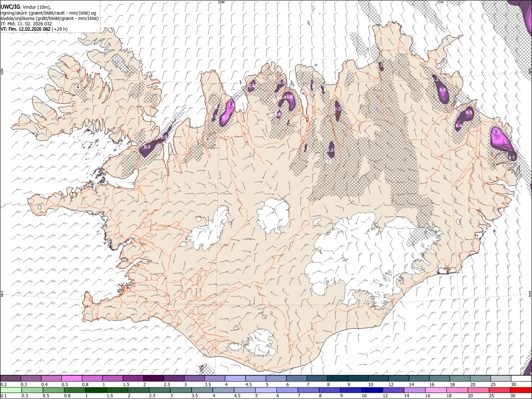
Task: Select the light grey 25 snow scale swatch
Action: point(501,379)
